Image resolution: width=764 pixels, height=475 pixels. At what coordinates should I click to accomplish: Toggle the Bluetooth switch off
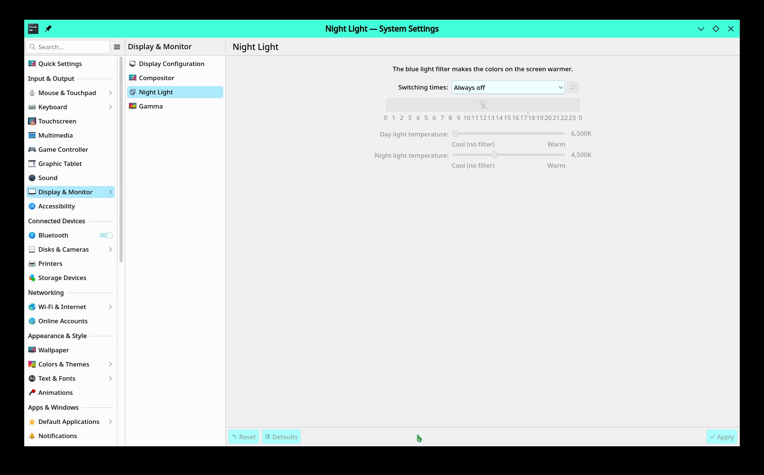pos(106,235)
